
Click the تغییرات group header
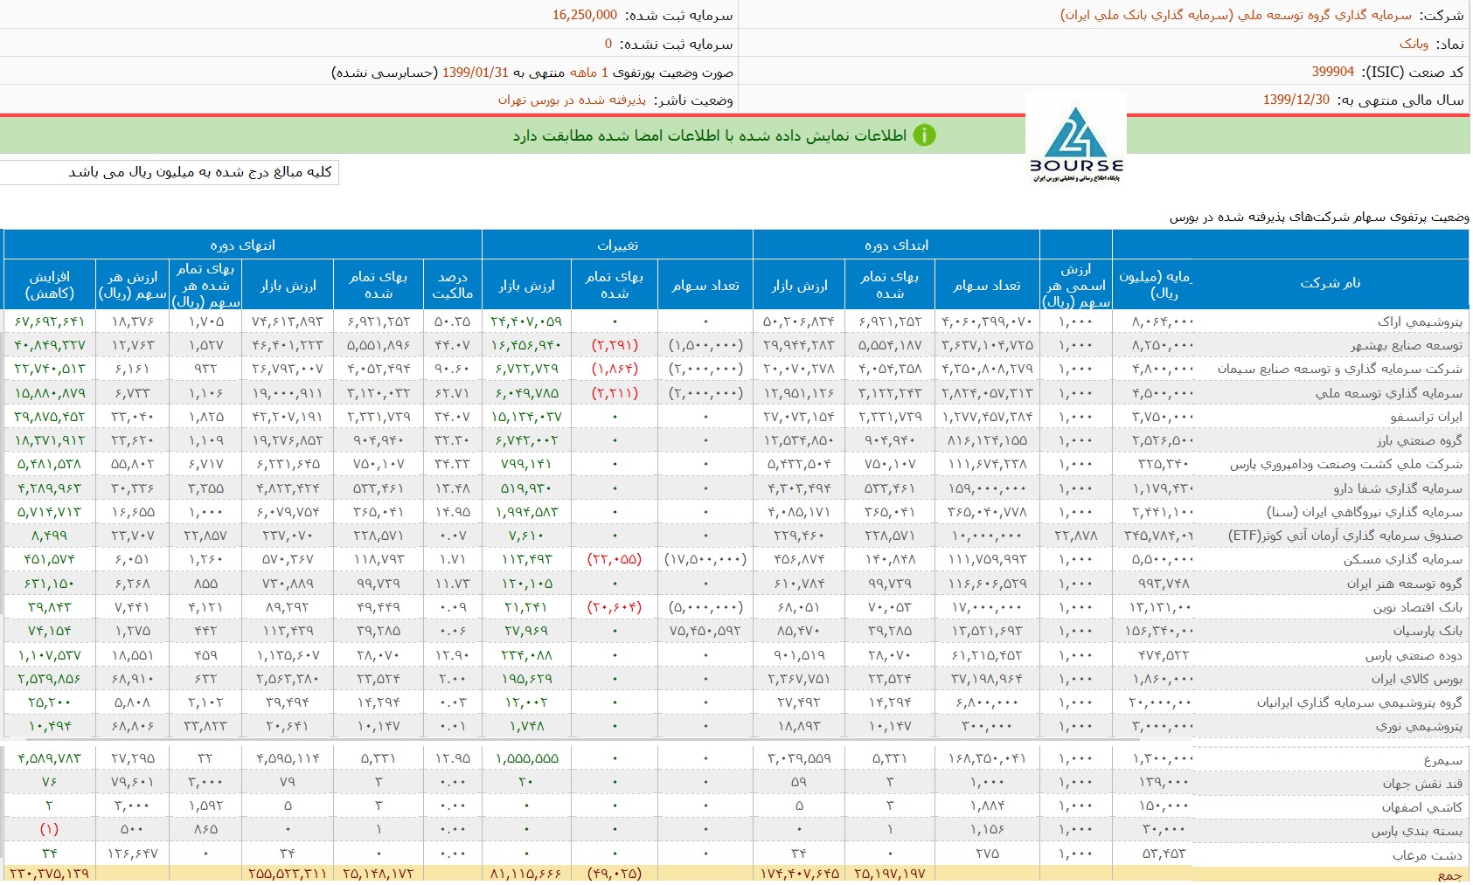[x=617, y=245]
